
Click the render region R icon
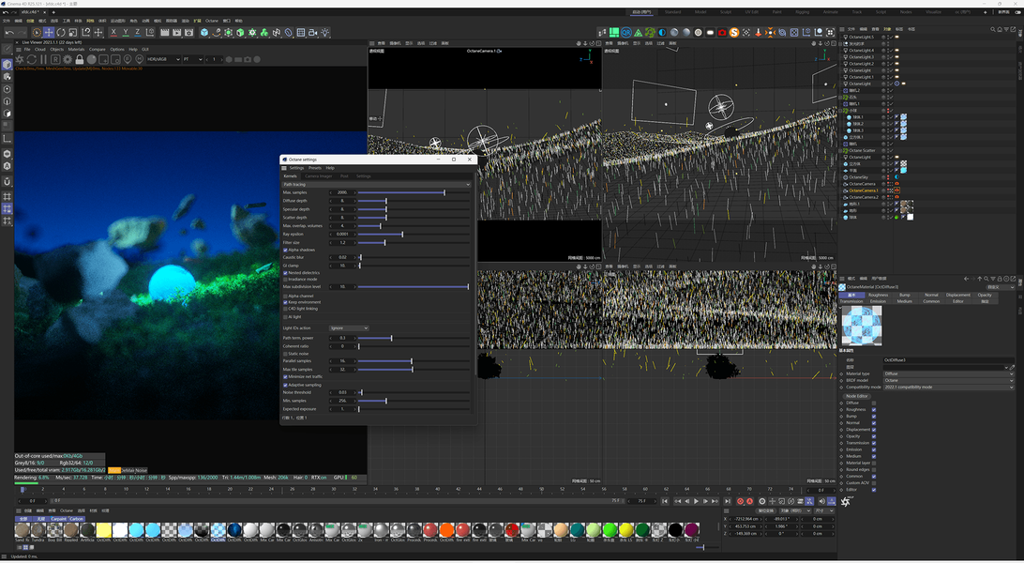[x=55, y=59]
